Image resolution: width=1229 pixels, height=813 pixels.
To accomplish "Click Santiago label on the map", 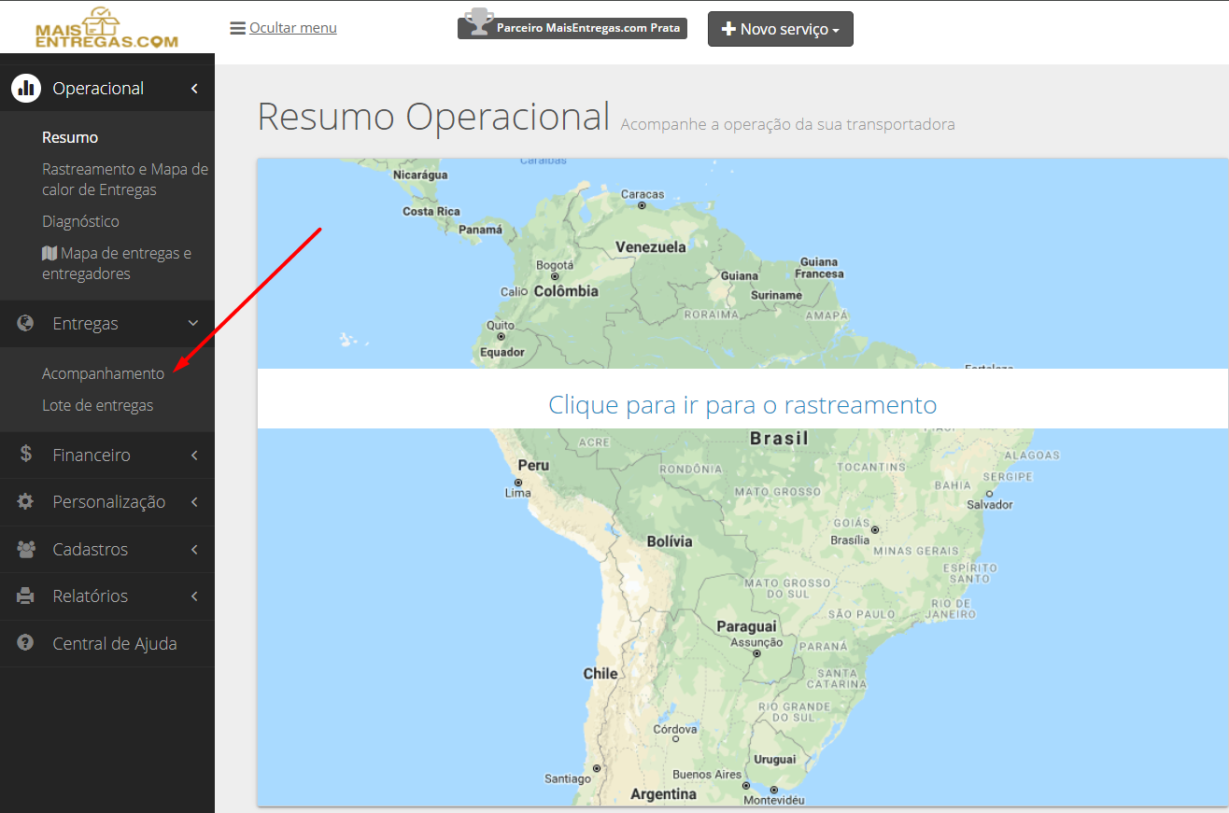I will 568,778.
